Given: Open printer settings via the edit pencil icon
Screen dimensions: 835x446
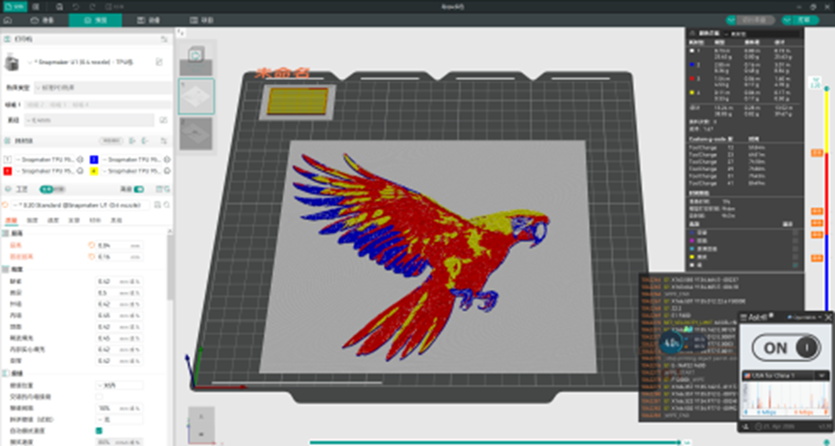Looking at the screenshot, I should (x=160, y=63).
